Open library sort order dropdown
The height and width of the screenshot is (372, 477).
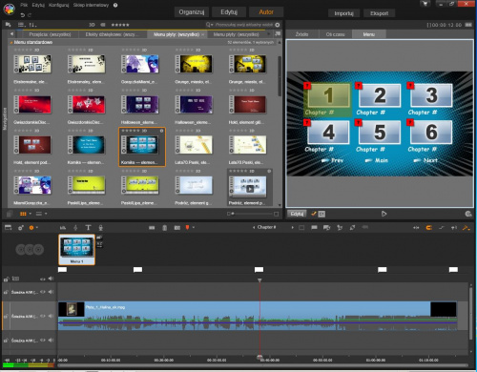click(32, 25)
